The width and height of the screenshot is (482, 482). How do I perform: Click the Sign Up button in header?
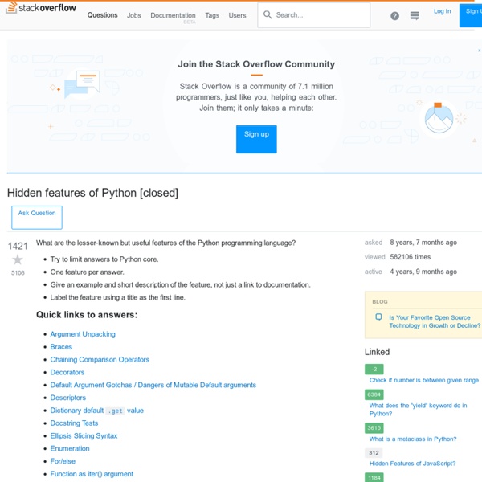pos(471,15)
